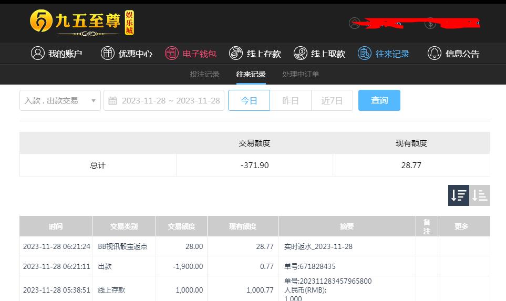Switch to the 处理中订单 tab
Image resolution: width=506 pixels, height=301 pixels.
(x=301, y=74)
